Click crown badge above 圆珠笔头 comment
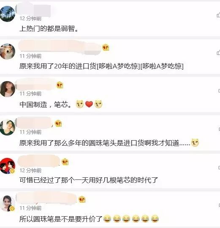The width and height of the screenshot is (220, 228). [x=58, y=124]
